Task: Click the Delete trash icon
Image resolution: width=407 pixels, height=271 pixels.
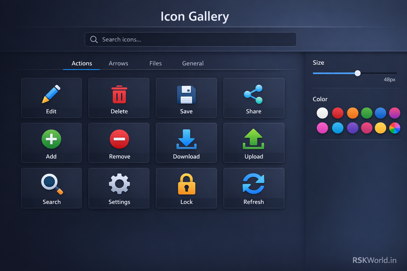Action: (x=119, y=94)
